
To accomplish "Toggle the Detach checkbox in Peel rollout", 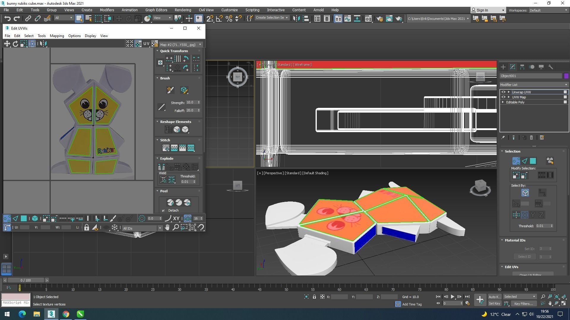I will point(163,211).
